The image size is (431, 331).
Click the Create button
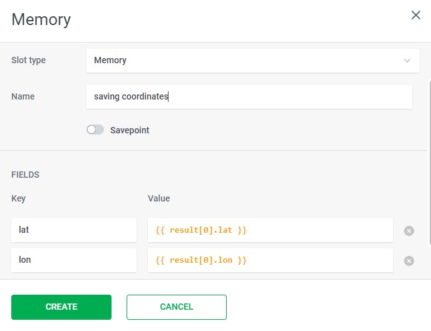tap(61, 307)
